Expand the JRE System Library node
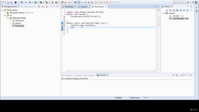Image resolution: width=199 pixels, height=112 pixels. [5, 13]
